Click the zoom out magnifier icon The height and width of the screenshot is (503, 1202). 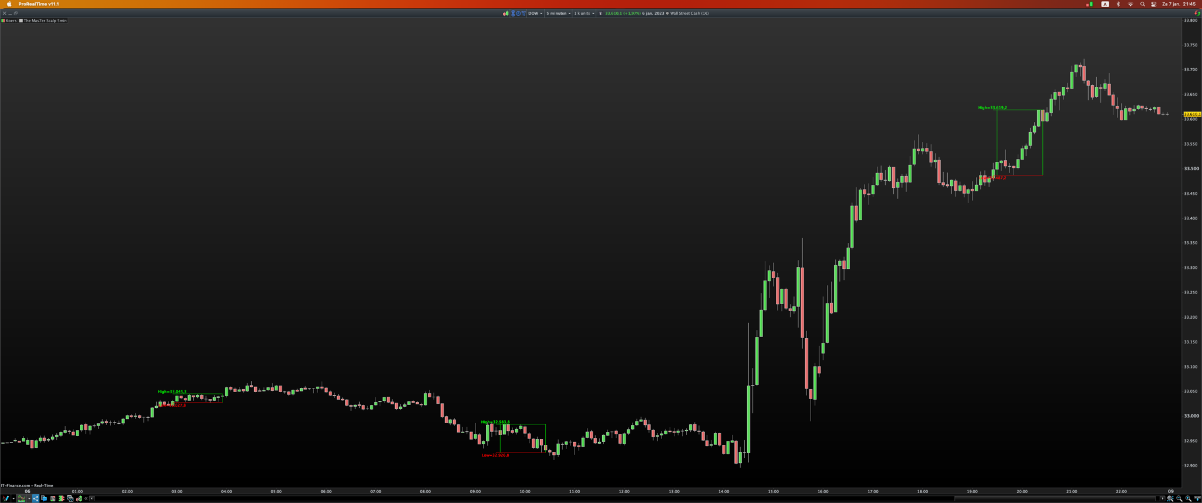(1179, 498)
